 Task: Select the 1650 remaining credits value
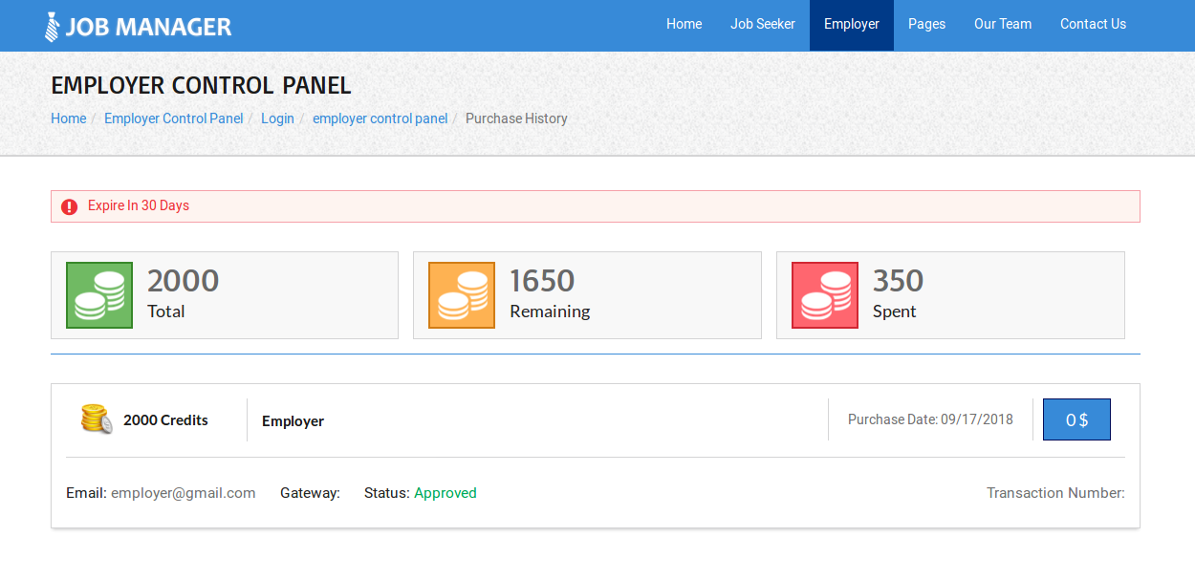(542, 281)
